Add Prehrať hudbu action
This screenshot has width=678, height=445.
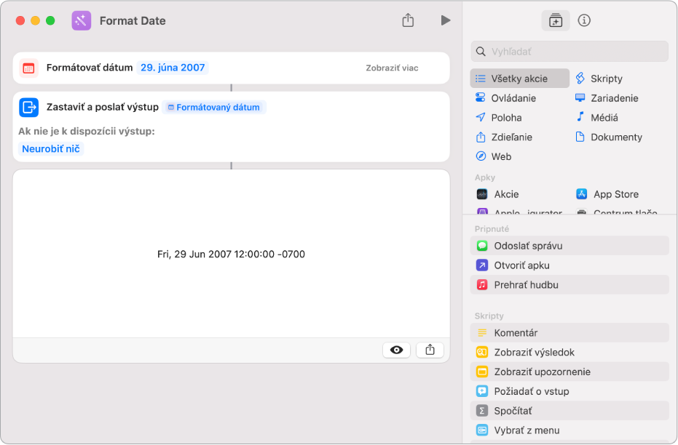coord(569,285)
